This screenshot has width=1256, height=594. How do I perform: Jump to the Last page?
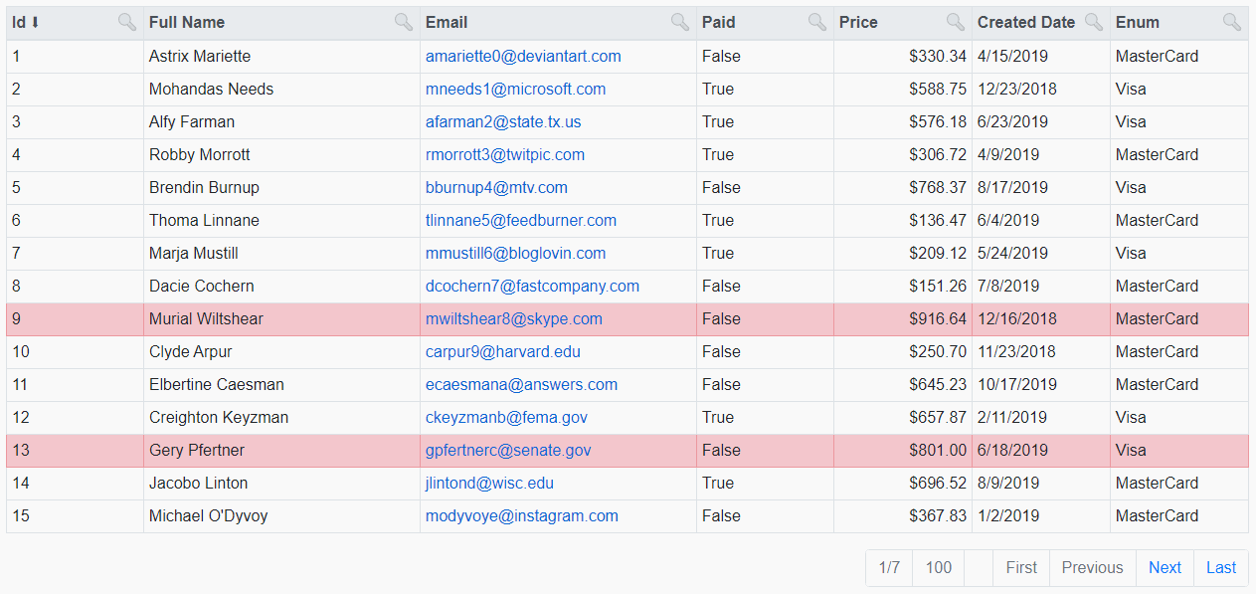1221,567
